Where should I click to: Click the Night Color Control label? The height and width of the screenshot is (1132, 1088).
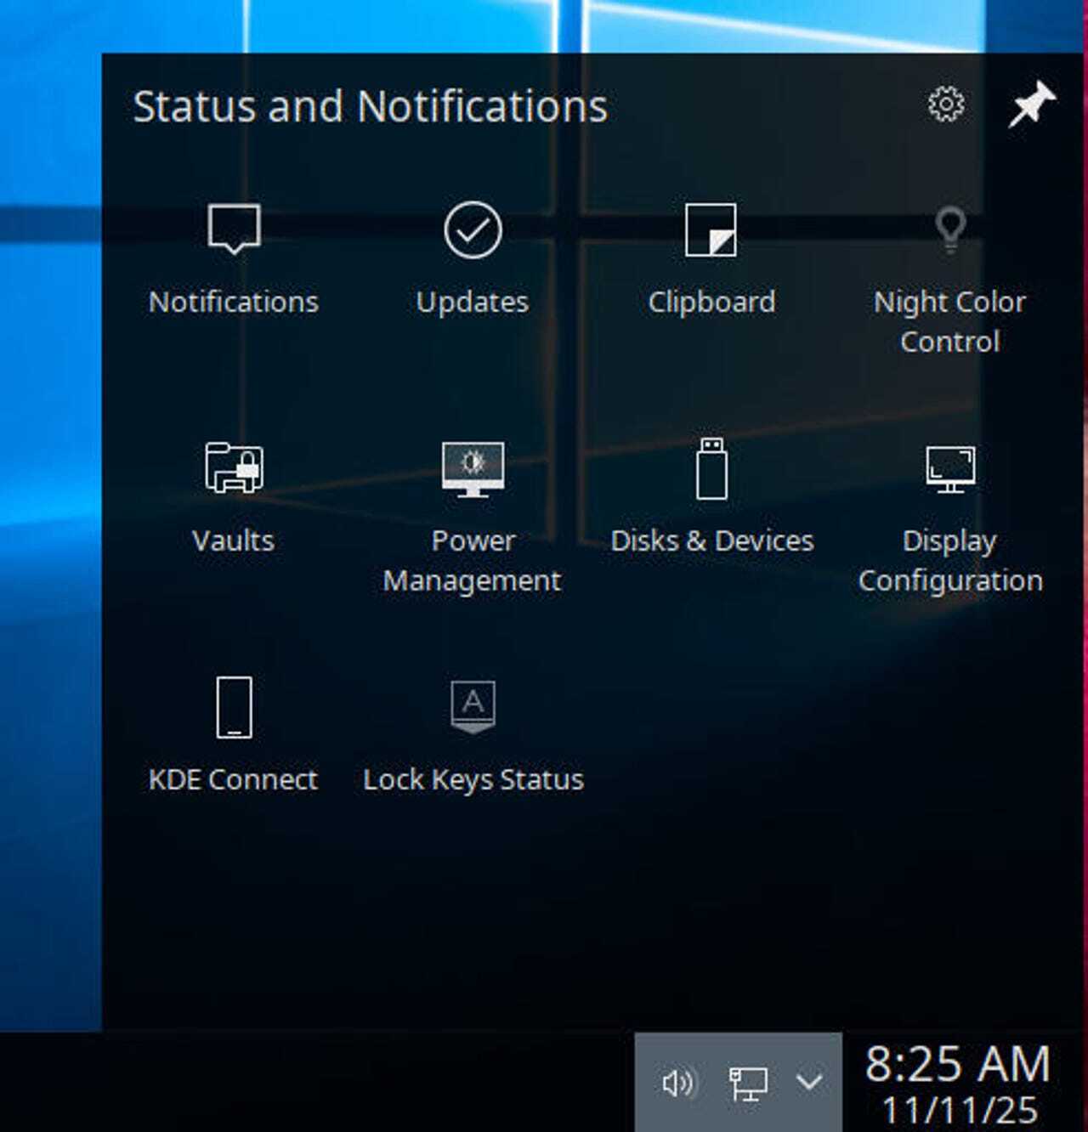[950, 321]
